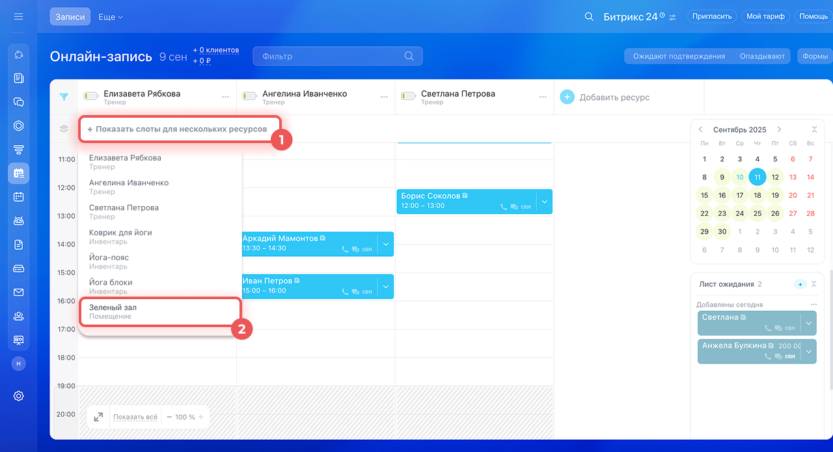Open the CRM funnel icon in sidebar
833x452 pixels.
coord(18,150)
